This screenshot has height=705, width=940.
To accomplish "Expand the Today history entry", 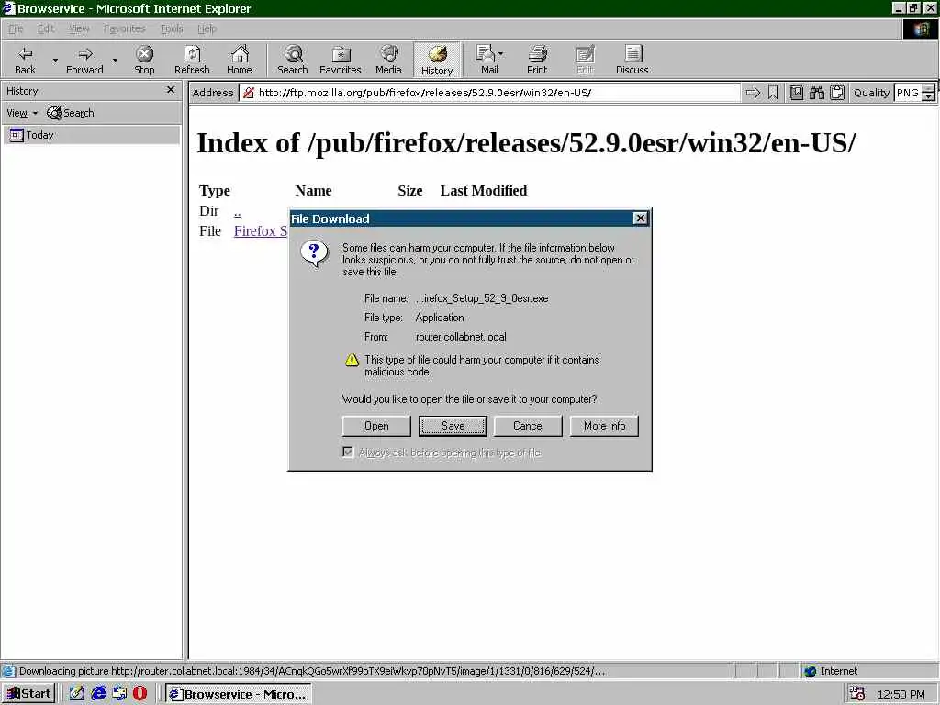I will coord(91,135).
